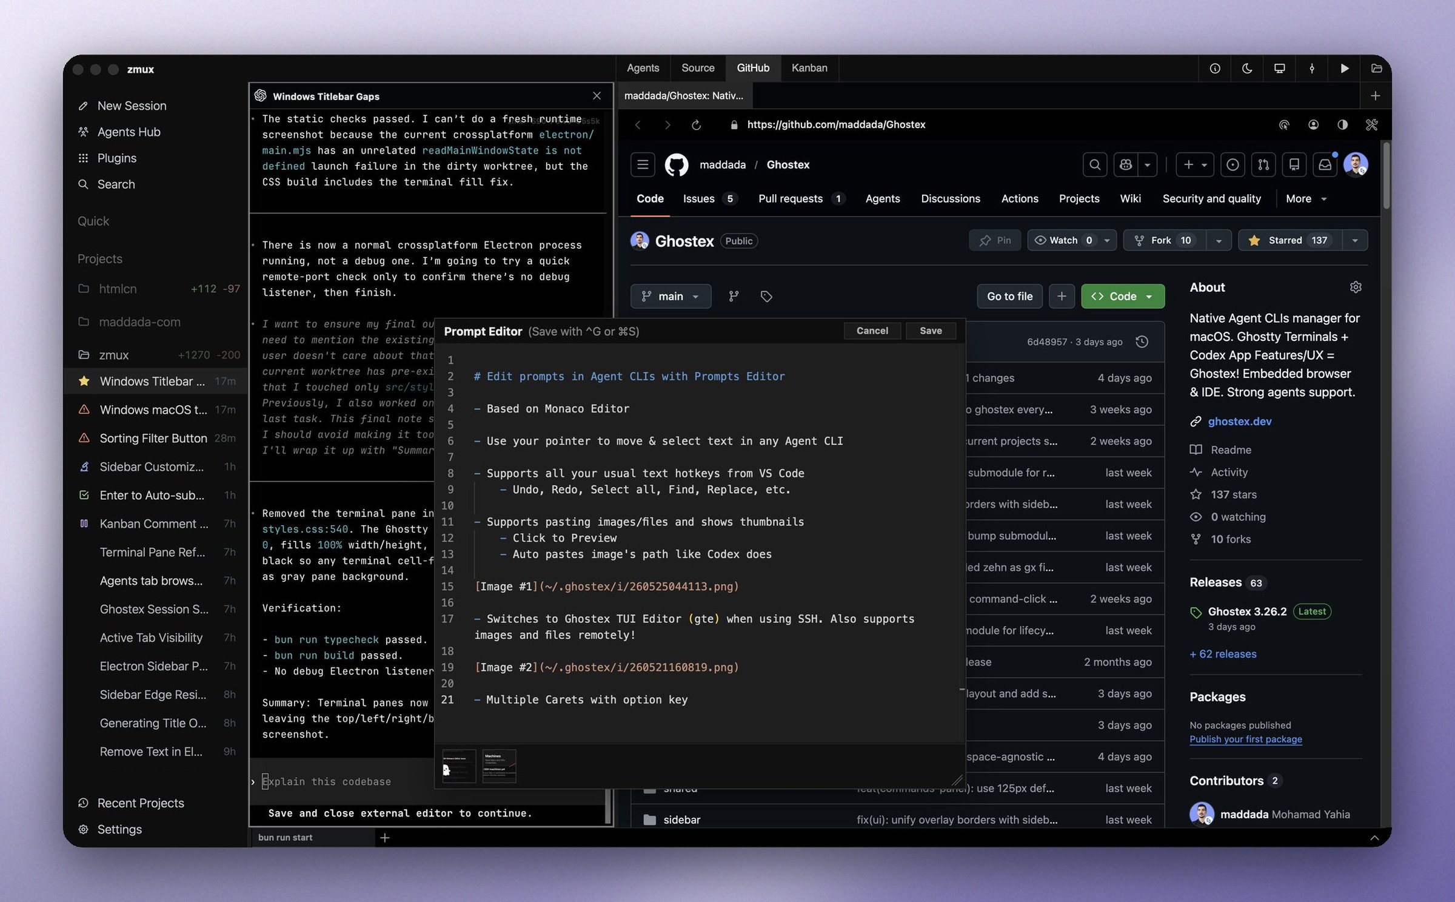Image resolution: width=1455 pixels, height=902 pixels.
Task: Open the folder icon in the top toolbar
Action: [x=1376, y=69]
